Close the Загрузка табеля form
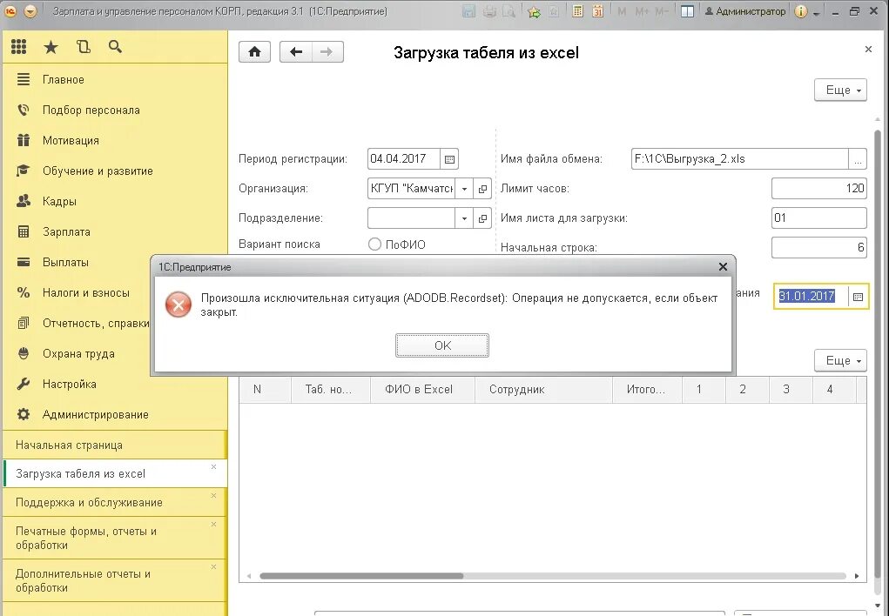Viewport: 889px width, 616px height. pos(868,50)
